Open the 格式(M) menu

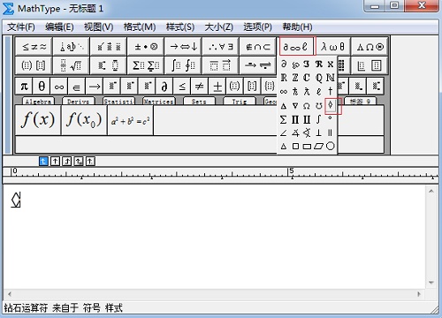point(140,27)
